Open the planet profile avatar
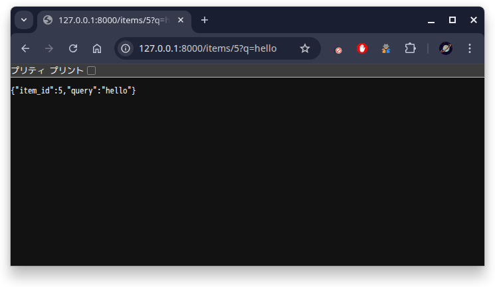The width and height of the screenshot is (495, 287). [446, 48]
